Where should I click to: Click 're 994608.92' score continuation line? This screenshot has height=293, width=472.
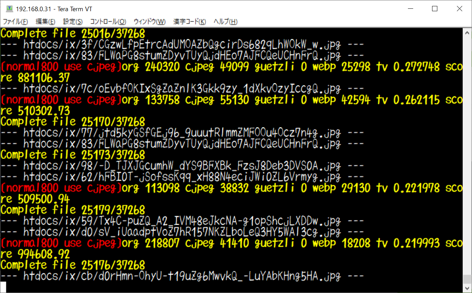35,254
